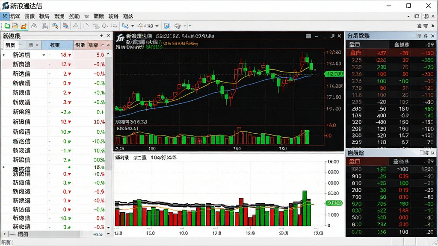Click the left panel vertical scrollbar thumb

[108, 114]
